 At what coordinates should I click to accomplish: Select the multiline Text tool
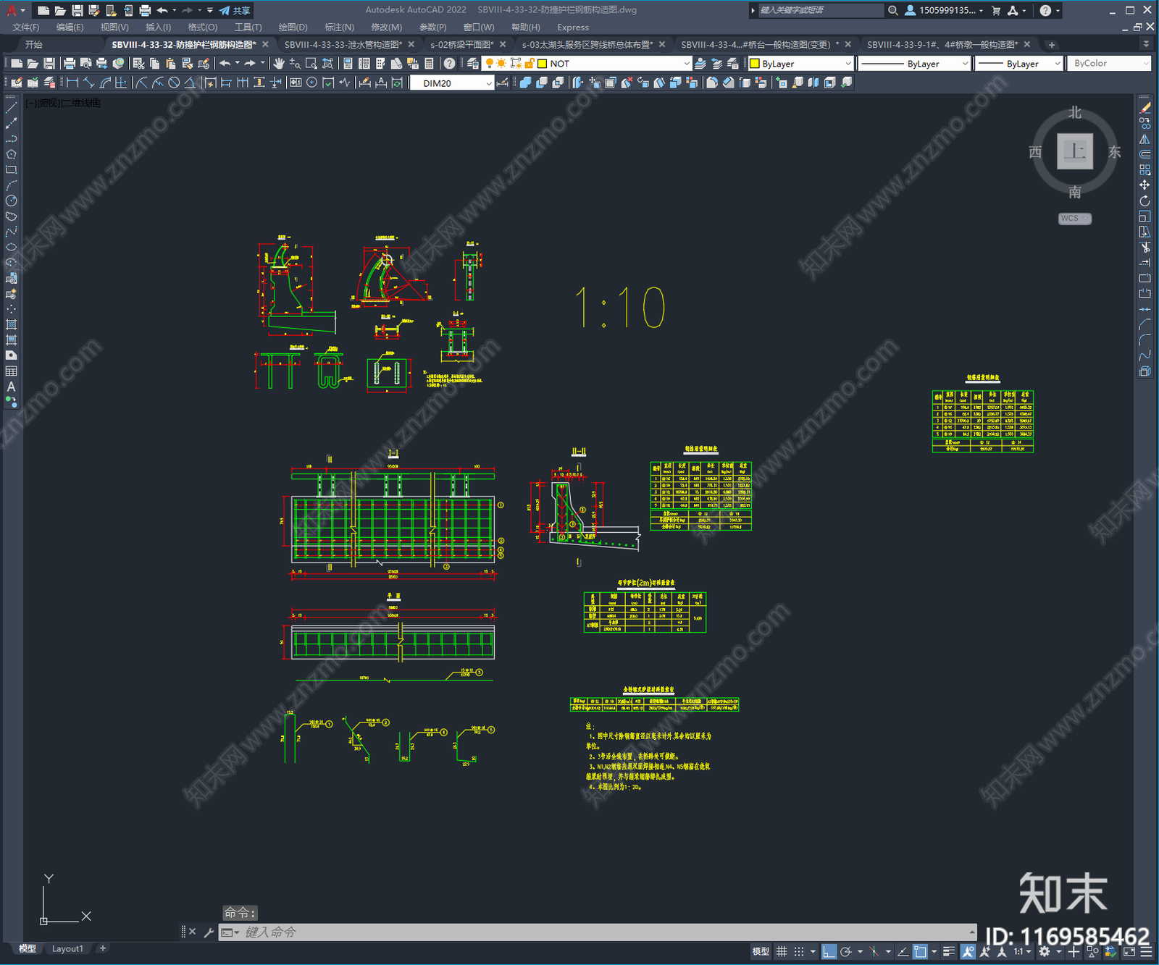click(11, 387)
